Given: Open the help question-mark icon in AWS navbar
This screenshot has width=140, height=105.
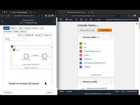Looking at the screenshot, I should click(x=91, y=20).
